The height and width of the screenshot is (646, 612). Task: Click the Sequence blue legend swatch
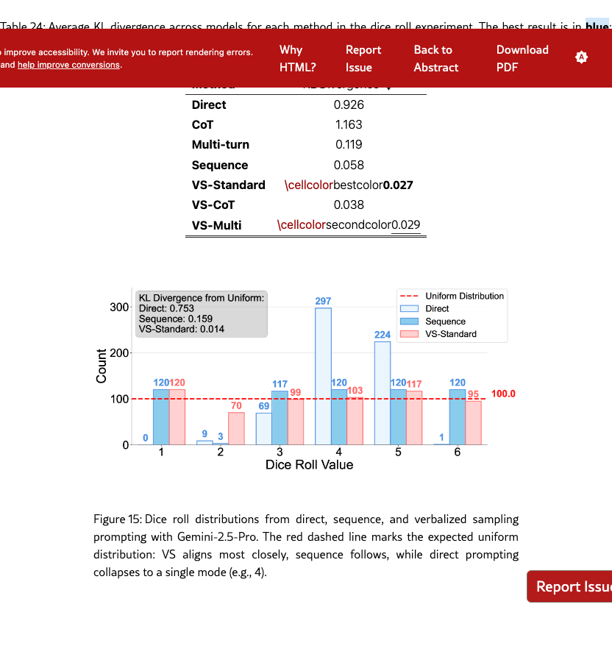[408, 322]
